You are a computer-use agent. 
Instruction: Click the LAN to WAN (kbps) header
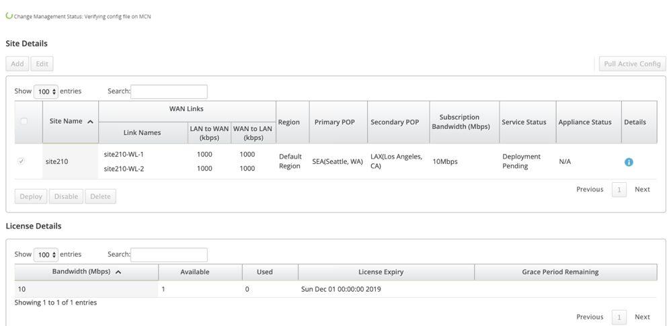tap(209, 132)
